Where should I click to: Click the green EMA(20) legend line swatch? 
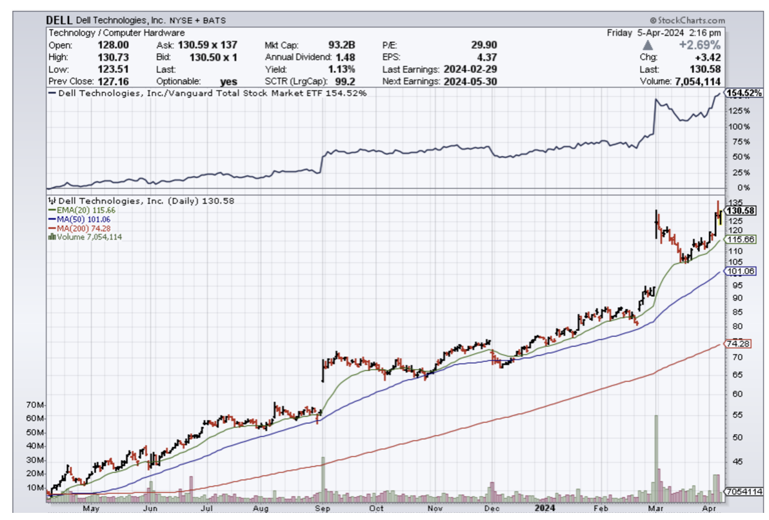pyautogui.click(x=52, y=210)
